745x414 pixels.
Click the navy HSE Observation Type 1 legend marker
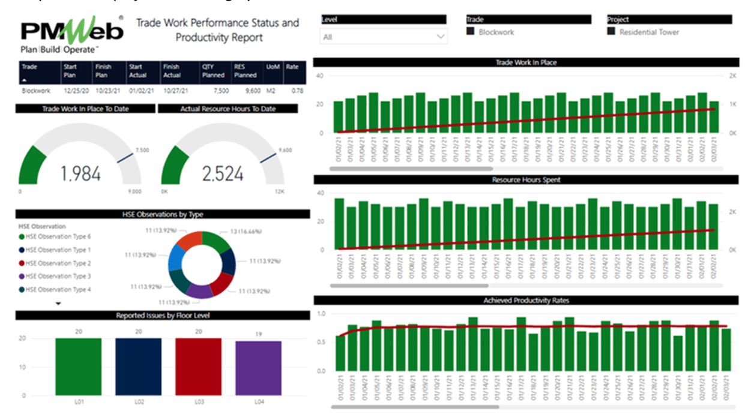(22, 250)
